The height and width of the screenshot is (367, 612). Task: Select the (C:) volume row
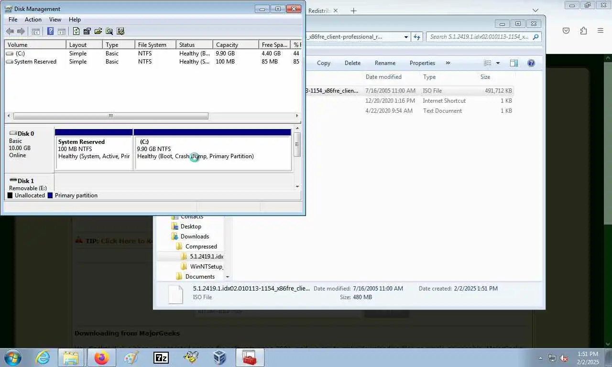[x=153, y=54]
